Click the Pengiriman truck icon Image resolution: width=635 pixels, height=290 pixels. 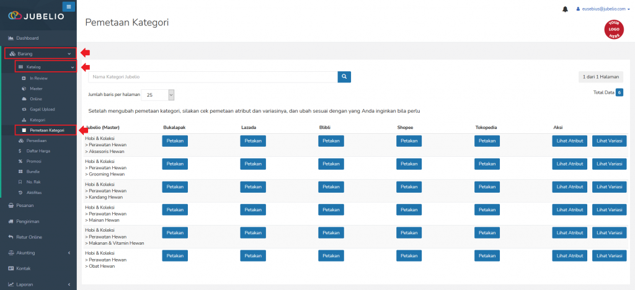click(x=11, y=222)
